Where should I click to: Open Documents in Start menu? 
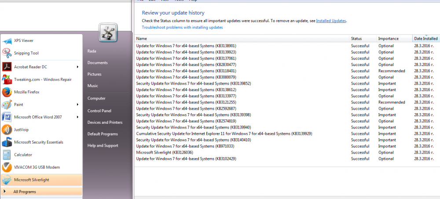[97, 63]
